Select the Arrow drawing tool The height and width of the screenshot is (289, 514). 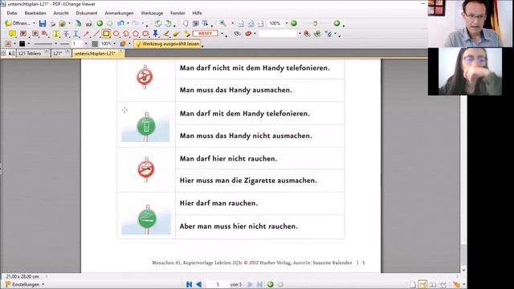[86, 34]
